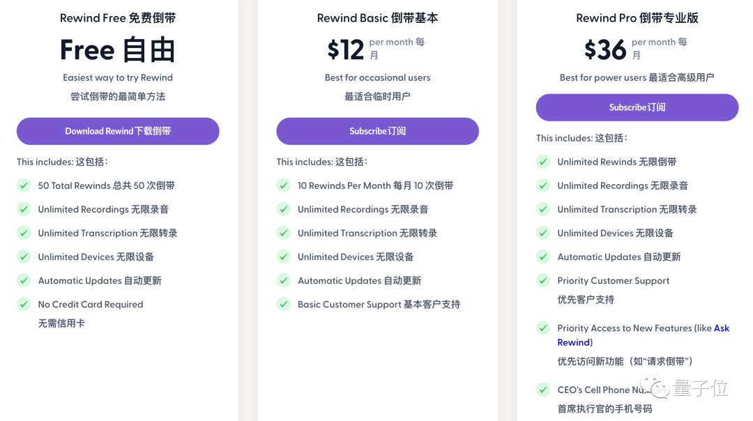The height and width of the screenshot is (421, 753).
Task: Click the checkmark next to Unlimited Recordings in Free plan
Action: 23,209
